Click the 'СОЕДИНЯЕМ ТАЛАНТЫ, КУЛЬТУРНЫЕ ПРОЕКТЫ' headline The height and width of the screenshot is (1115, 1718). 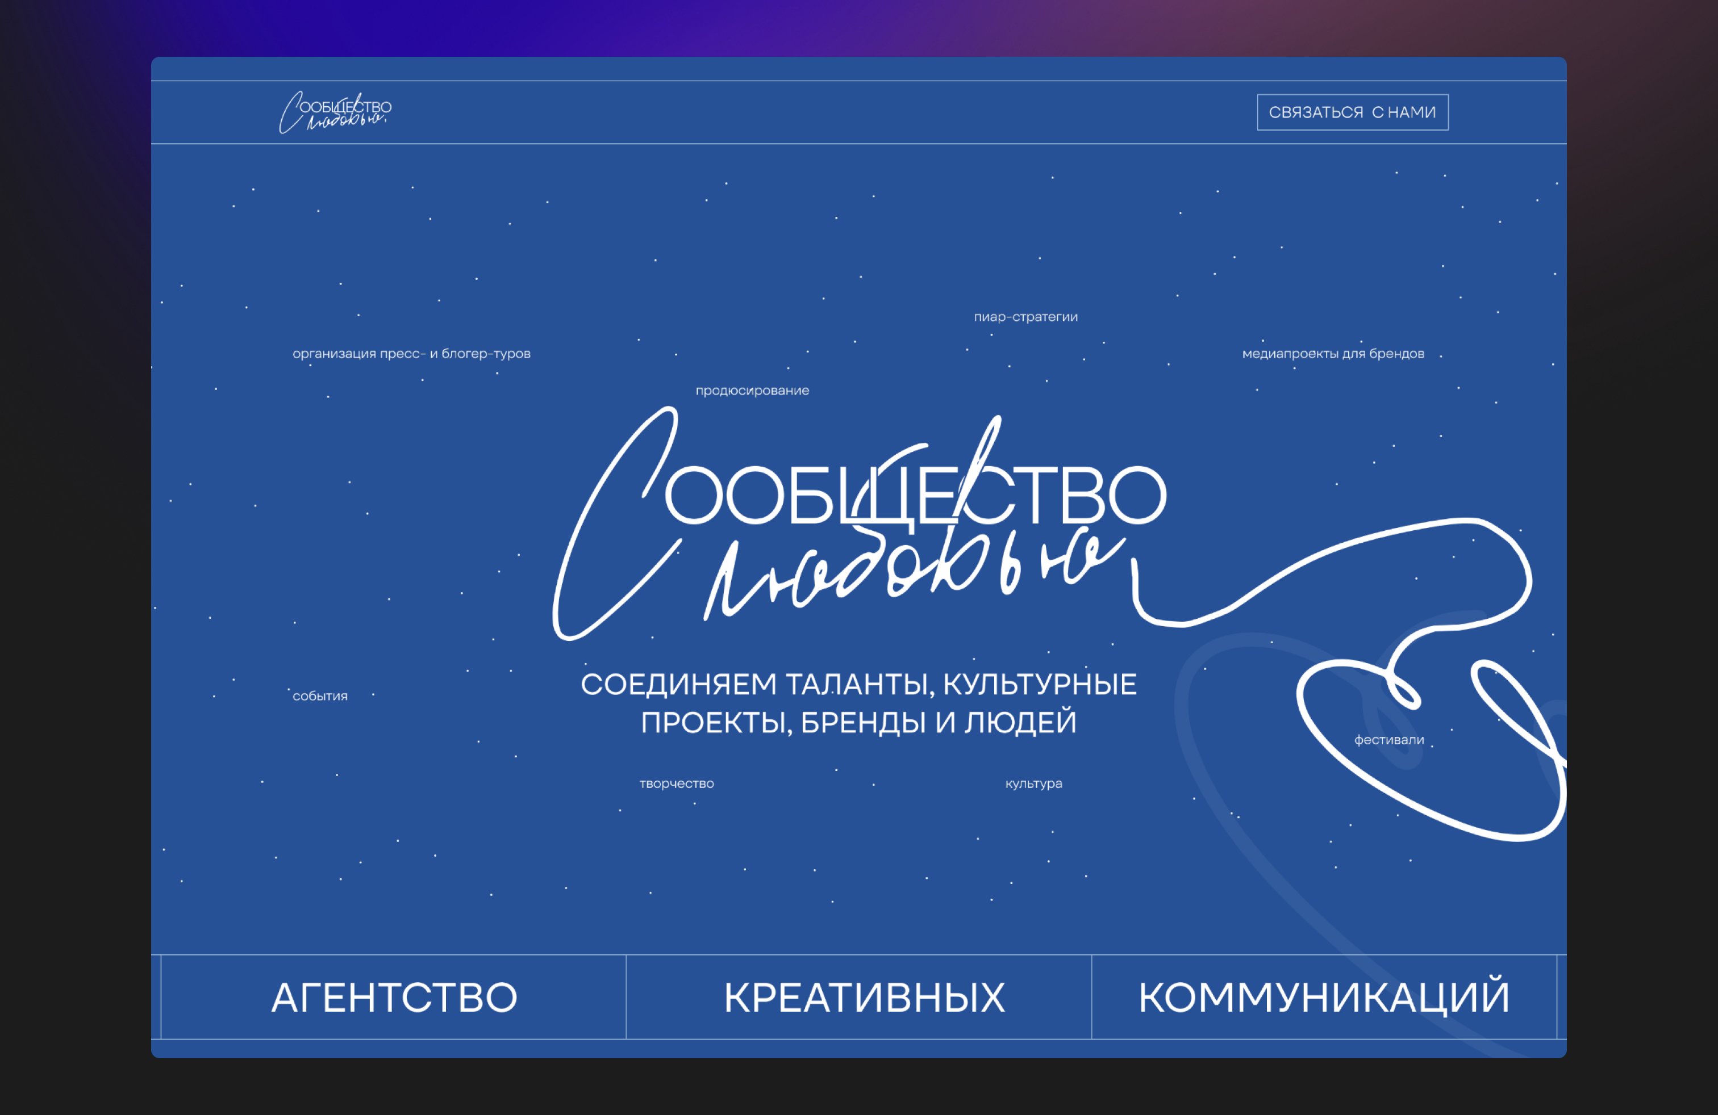(858, 703)
